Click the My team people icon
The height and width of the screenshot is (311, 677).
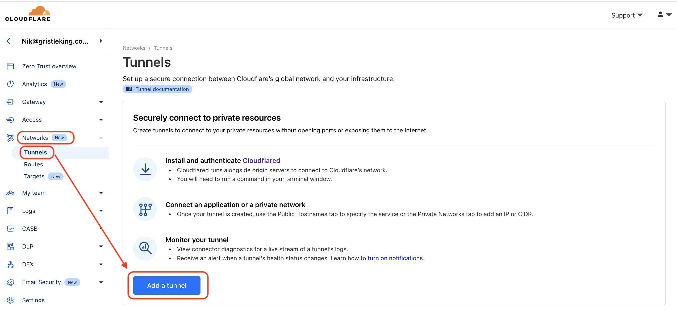click(10, 193)
